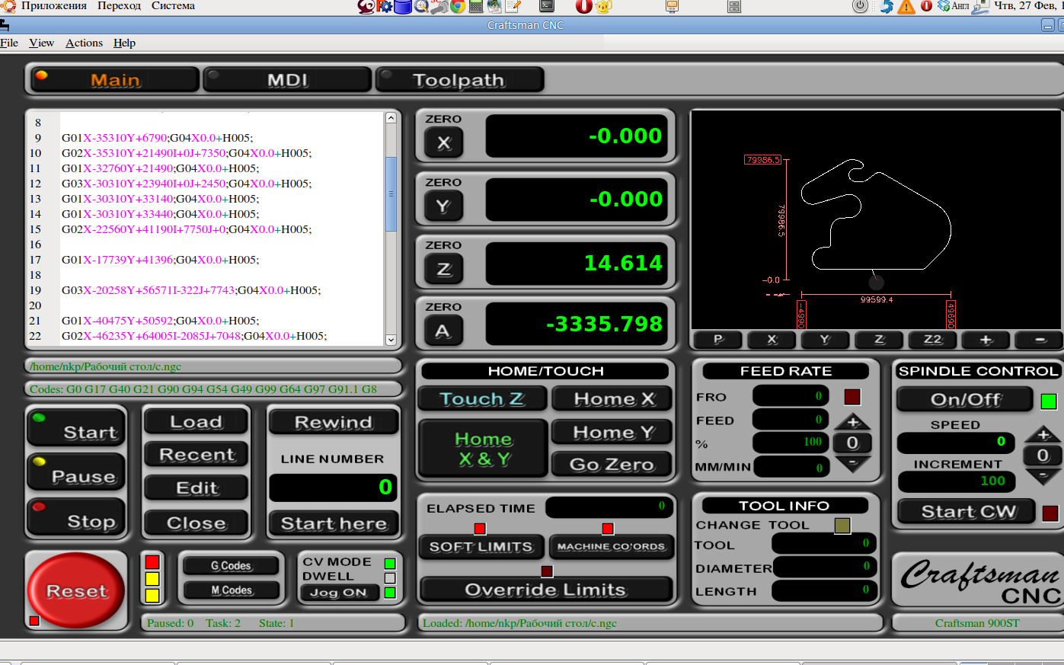This screenshot has width=1064, height=665.
Task: Toggle Start CW spindle rotation
Action: point(967,512)
